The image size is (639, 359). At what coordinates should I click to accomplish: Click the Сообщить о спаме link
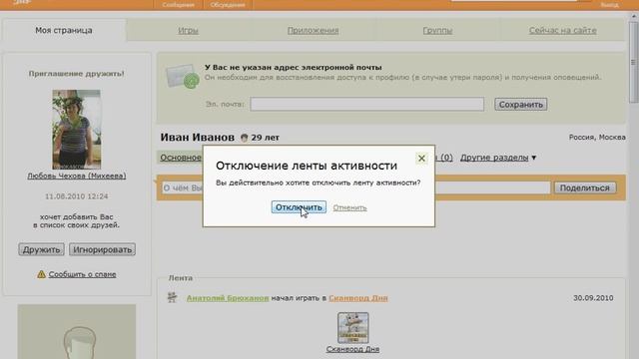[x=82, y=274]
